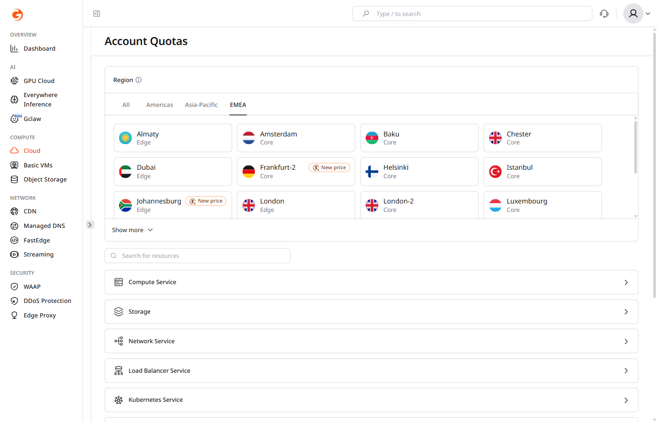
Task: Click the Object Storage database icon
Action: pos(15,179)
